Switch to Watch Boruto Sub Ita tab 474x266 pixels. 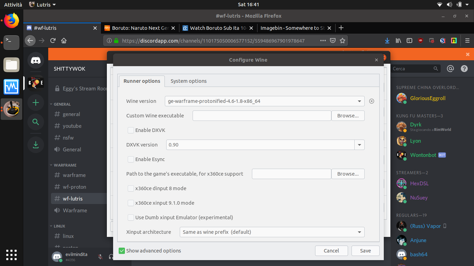pos(219,28)
